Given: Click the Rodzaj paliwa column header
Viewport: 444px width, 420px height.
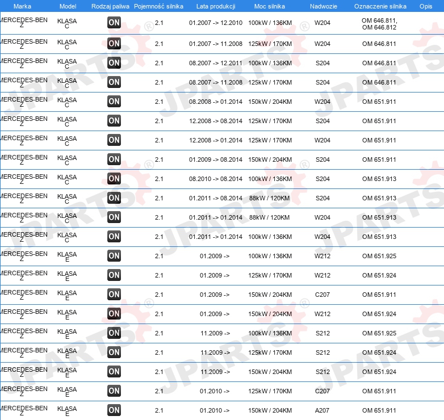Looking at the screenshot, I should (x=110, y=6).
